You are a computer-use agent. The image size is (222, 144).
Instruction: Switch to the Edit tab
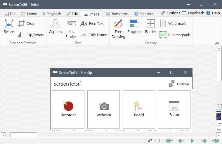point(72,14)
